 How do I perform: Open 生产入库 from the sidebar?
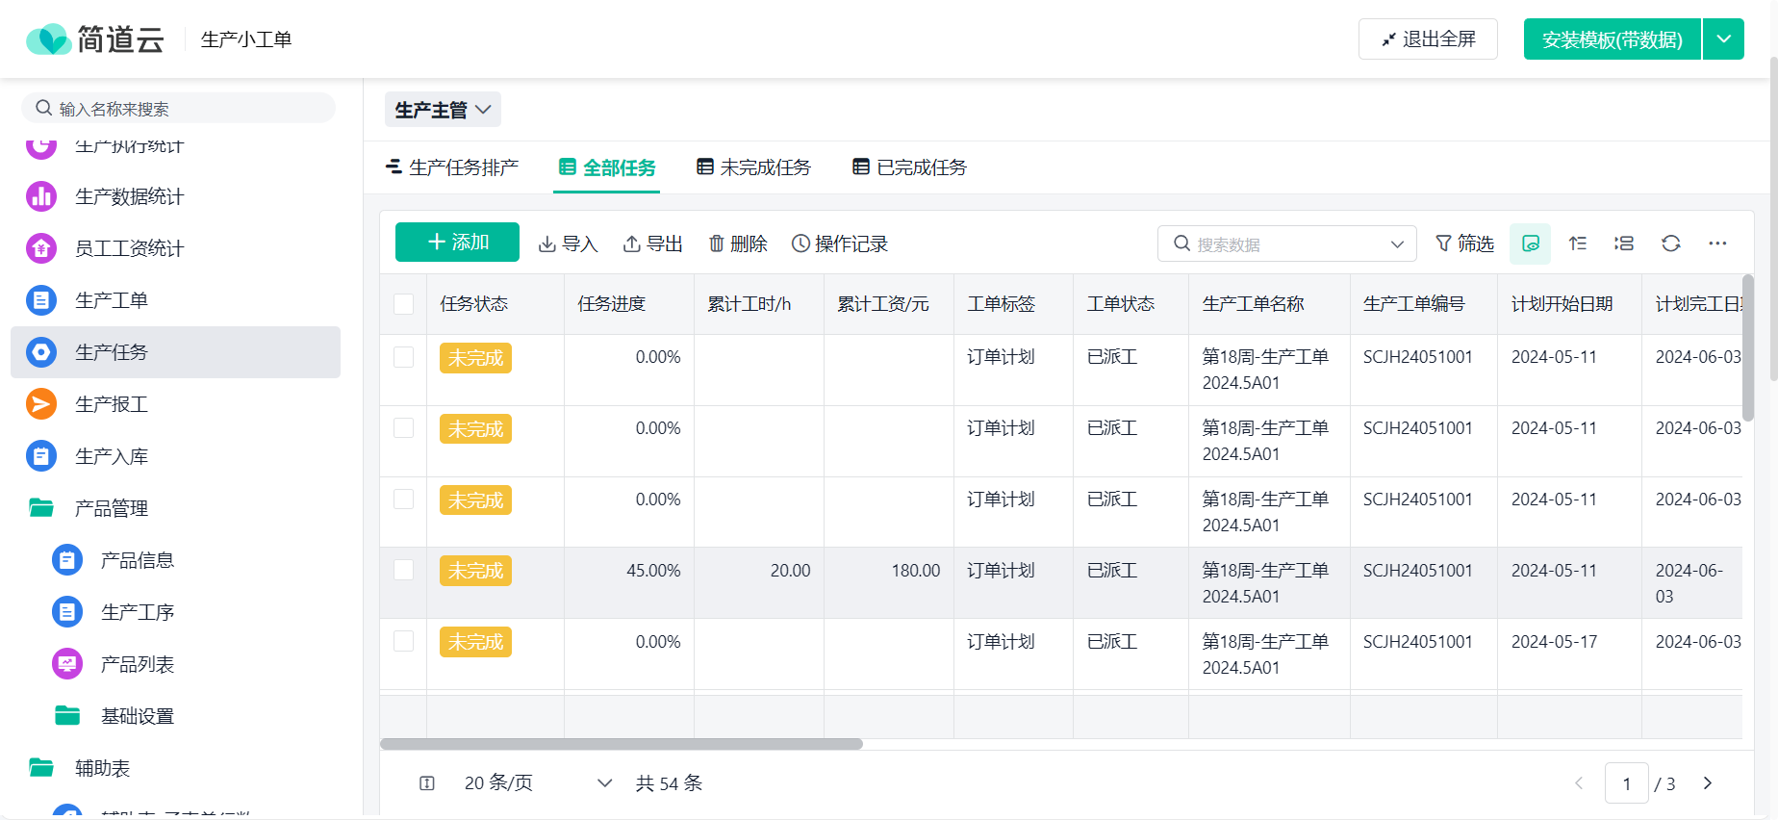(175, 456)
